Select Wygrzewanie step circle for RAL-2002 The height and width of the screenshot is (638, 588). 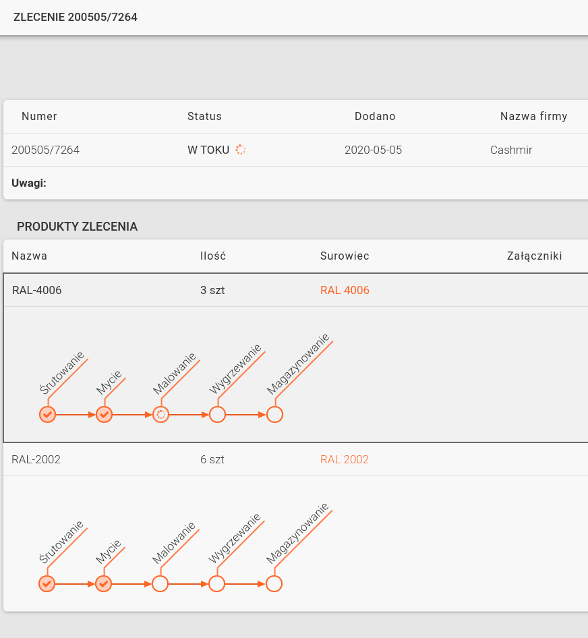[216, 583]
